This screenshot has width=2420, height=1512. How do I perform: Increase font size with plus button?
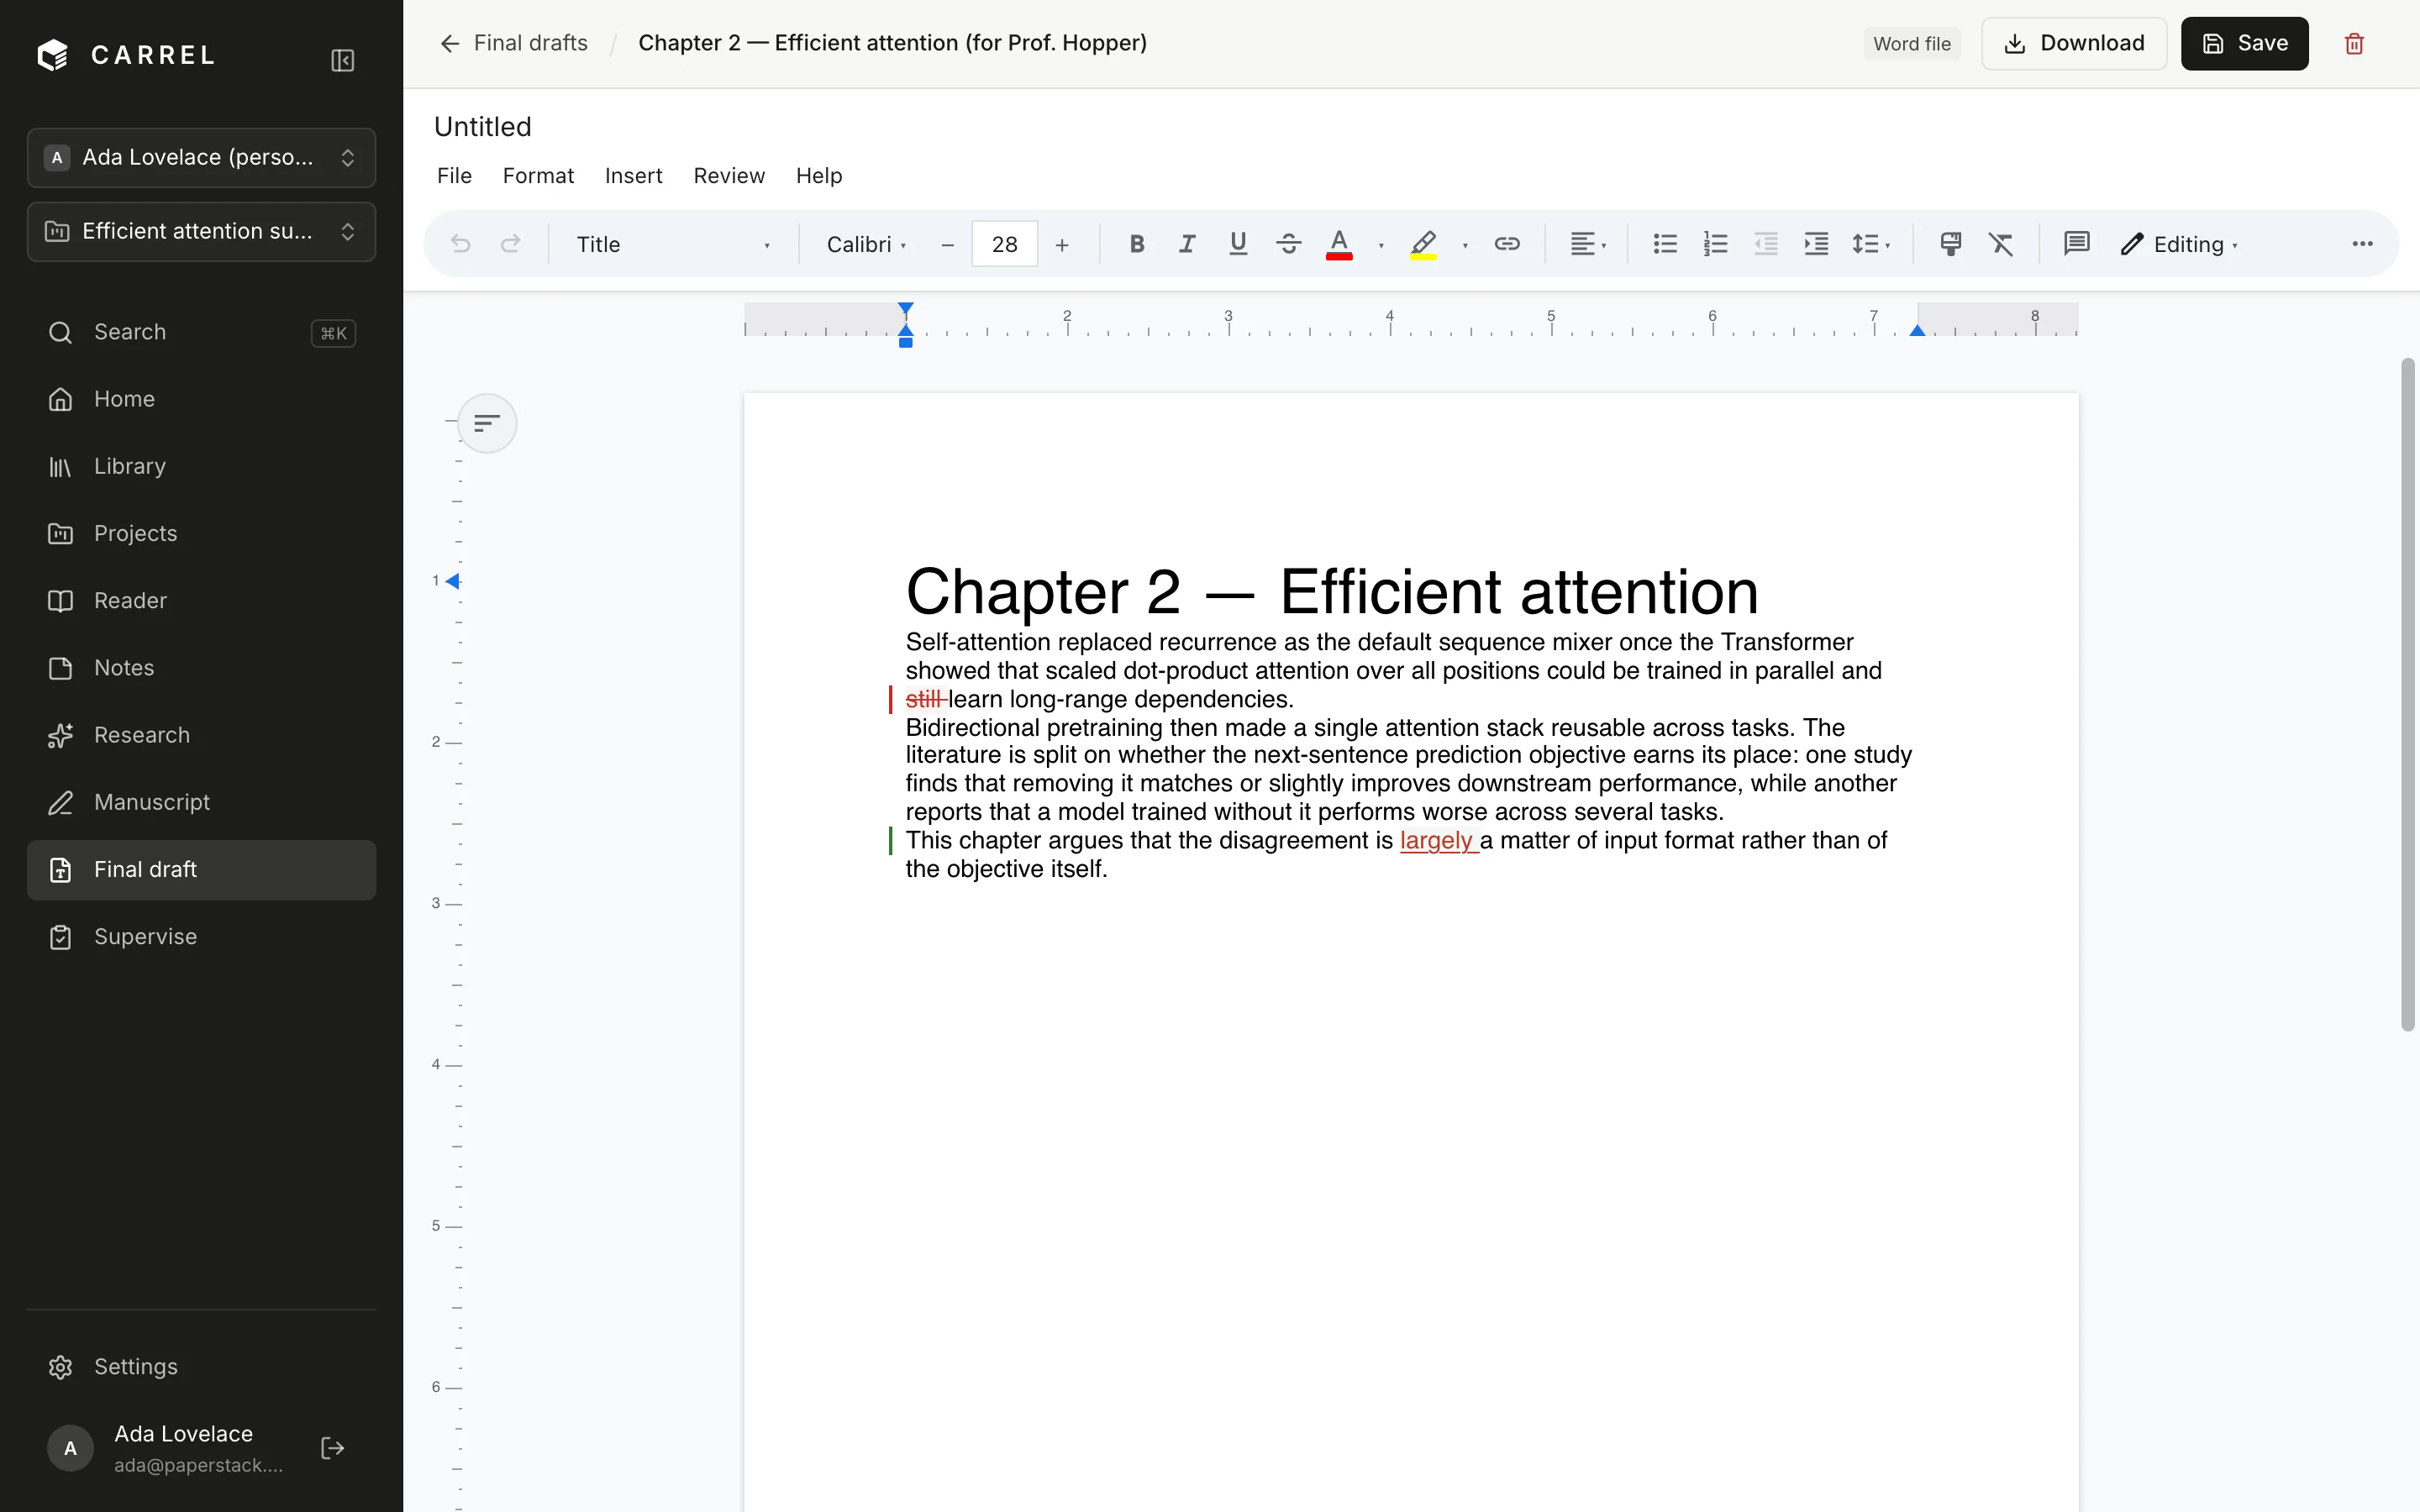(1062, 244)
